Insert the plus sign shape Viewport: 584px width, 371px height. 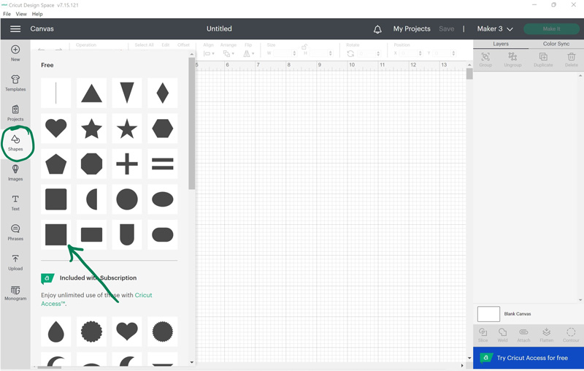(126, 164)
